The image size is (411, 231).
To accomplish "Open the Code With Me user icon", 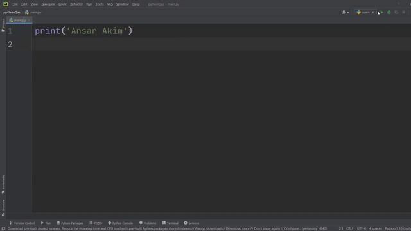I will click(344, 12).
